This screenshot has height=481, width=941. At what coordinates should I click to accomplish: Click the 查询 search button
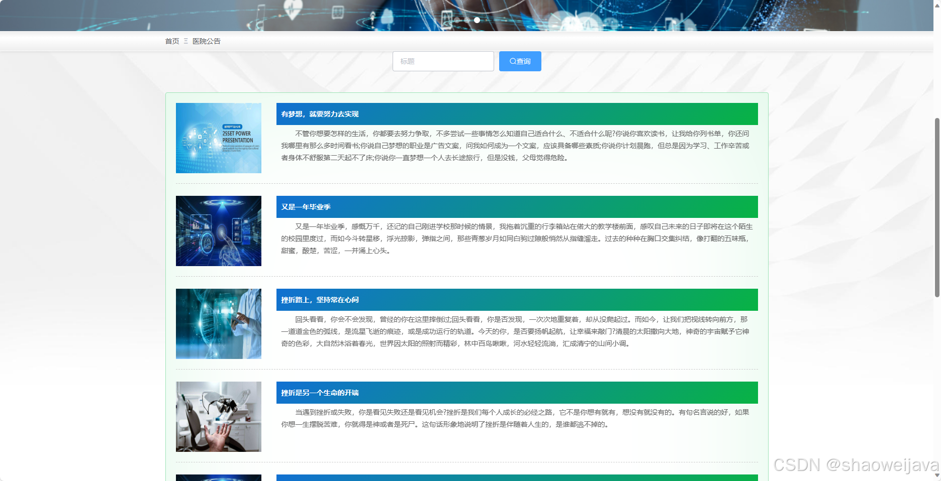click(520, 61)
